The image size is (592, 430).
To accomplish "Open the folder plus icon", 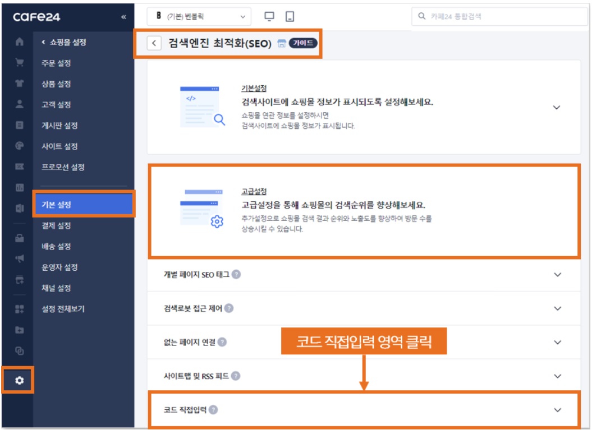I will click(x=20, y=330).
